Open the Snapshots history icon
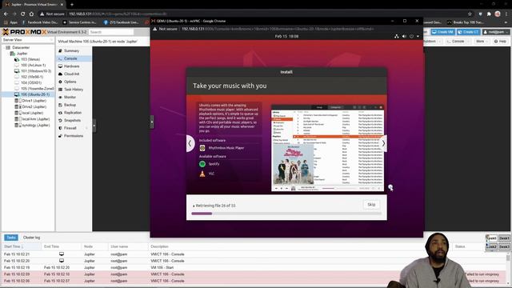The height and width of the screenshot is (288, 512). point(61,121)
